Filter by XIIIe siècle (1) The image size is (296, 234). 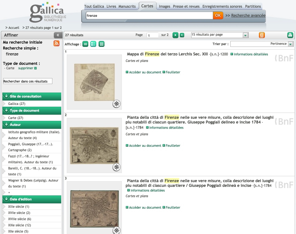[x=19, y=207]
